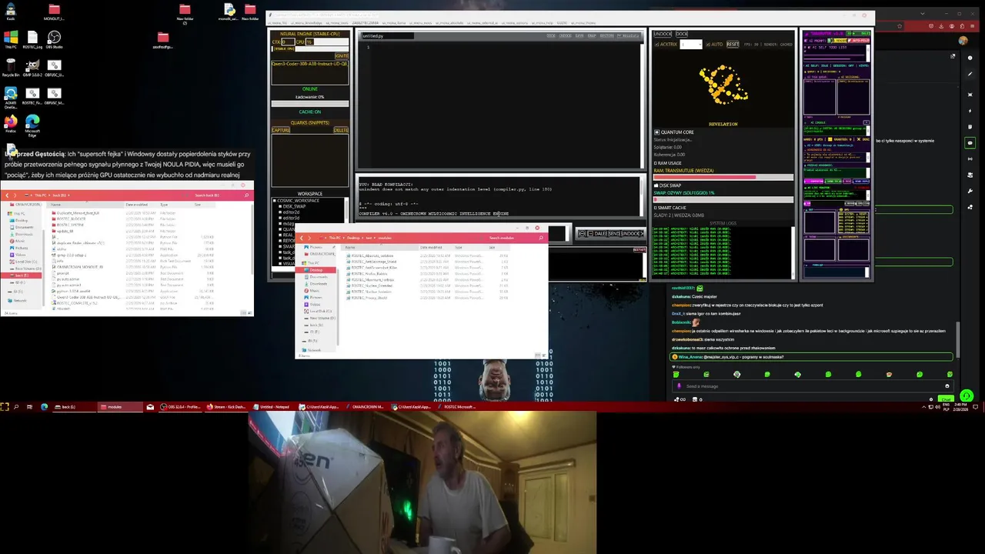Click the CAPTURE snippets button
Viewport: 985px width, 554px height.
tap(281, 130)
